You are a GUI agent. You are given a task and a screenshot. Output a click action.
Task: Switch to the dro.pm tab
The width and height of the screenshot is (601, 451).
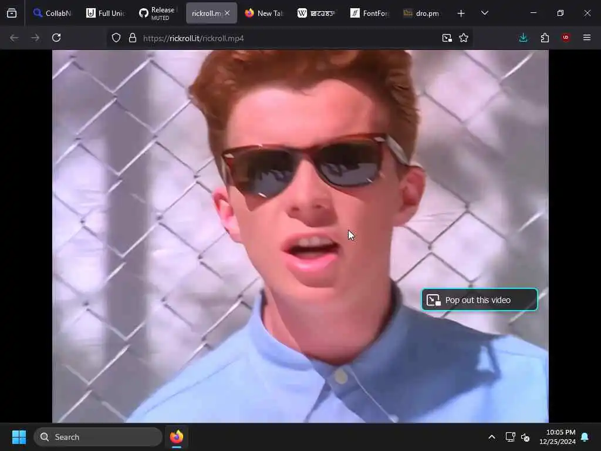coord(422,14)
